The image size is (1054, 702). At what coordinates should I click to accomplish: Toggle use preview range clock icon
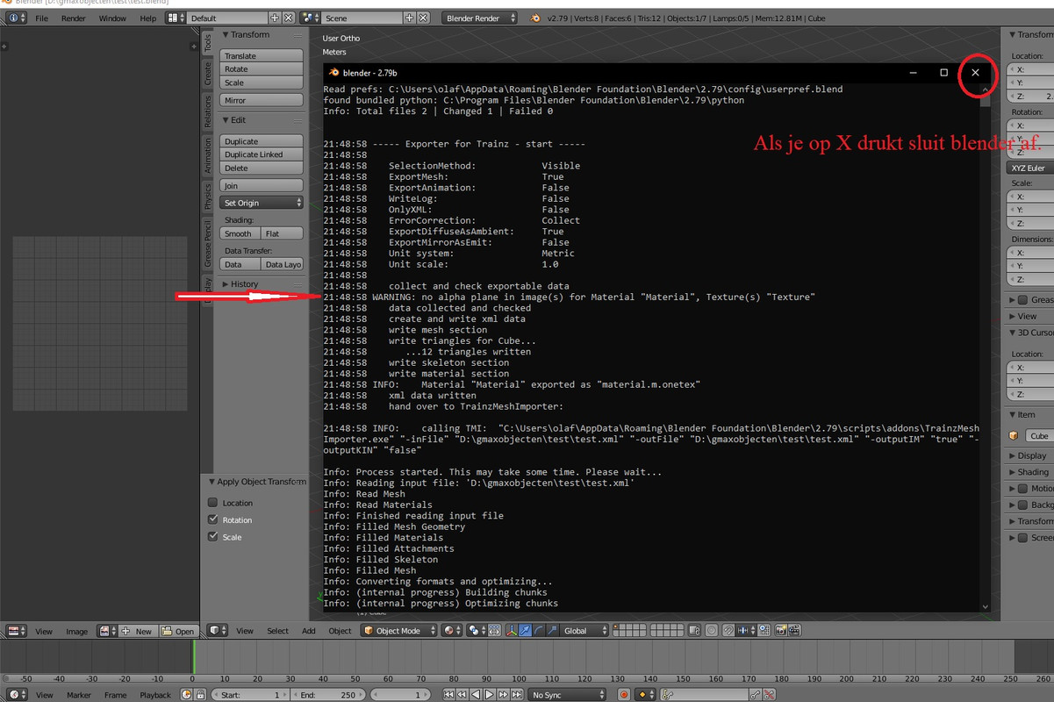[186, 694]
